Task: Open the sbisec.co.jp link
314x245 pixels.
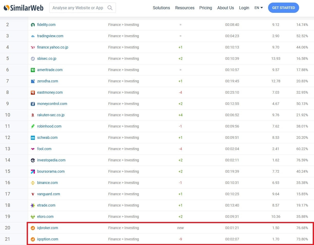Action: coord(47,58)
